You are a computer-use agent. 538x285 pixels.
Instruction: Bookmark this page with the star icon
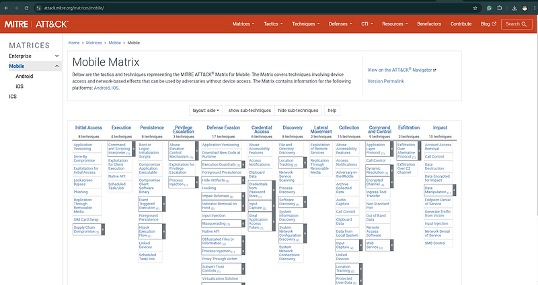pyautogui.click(x=475, y=8)
